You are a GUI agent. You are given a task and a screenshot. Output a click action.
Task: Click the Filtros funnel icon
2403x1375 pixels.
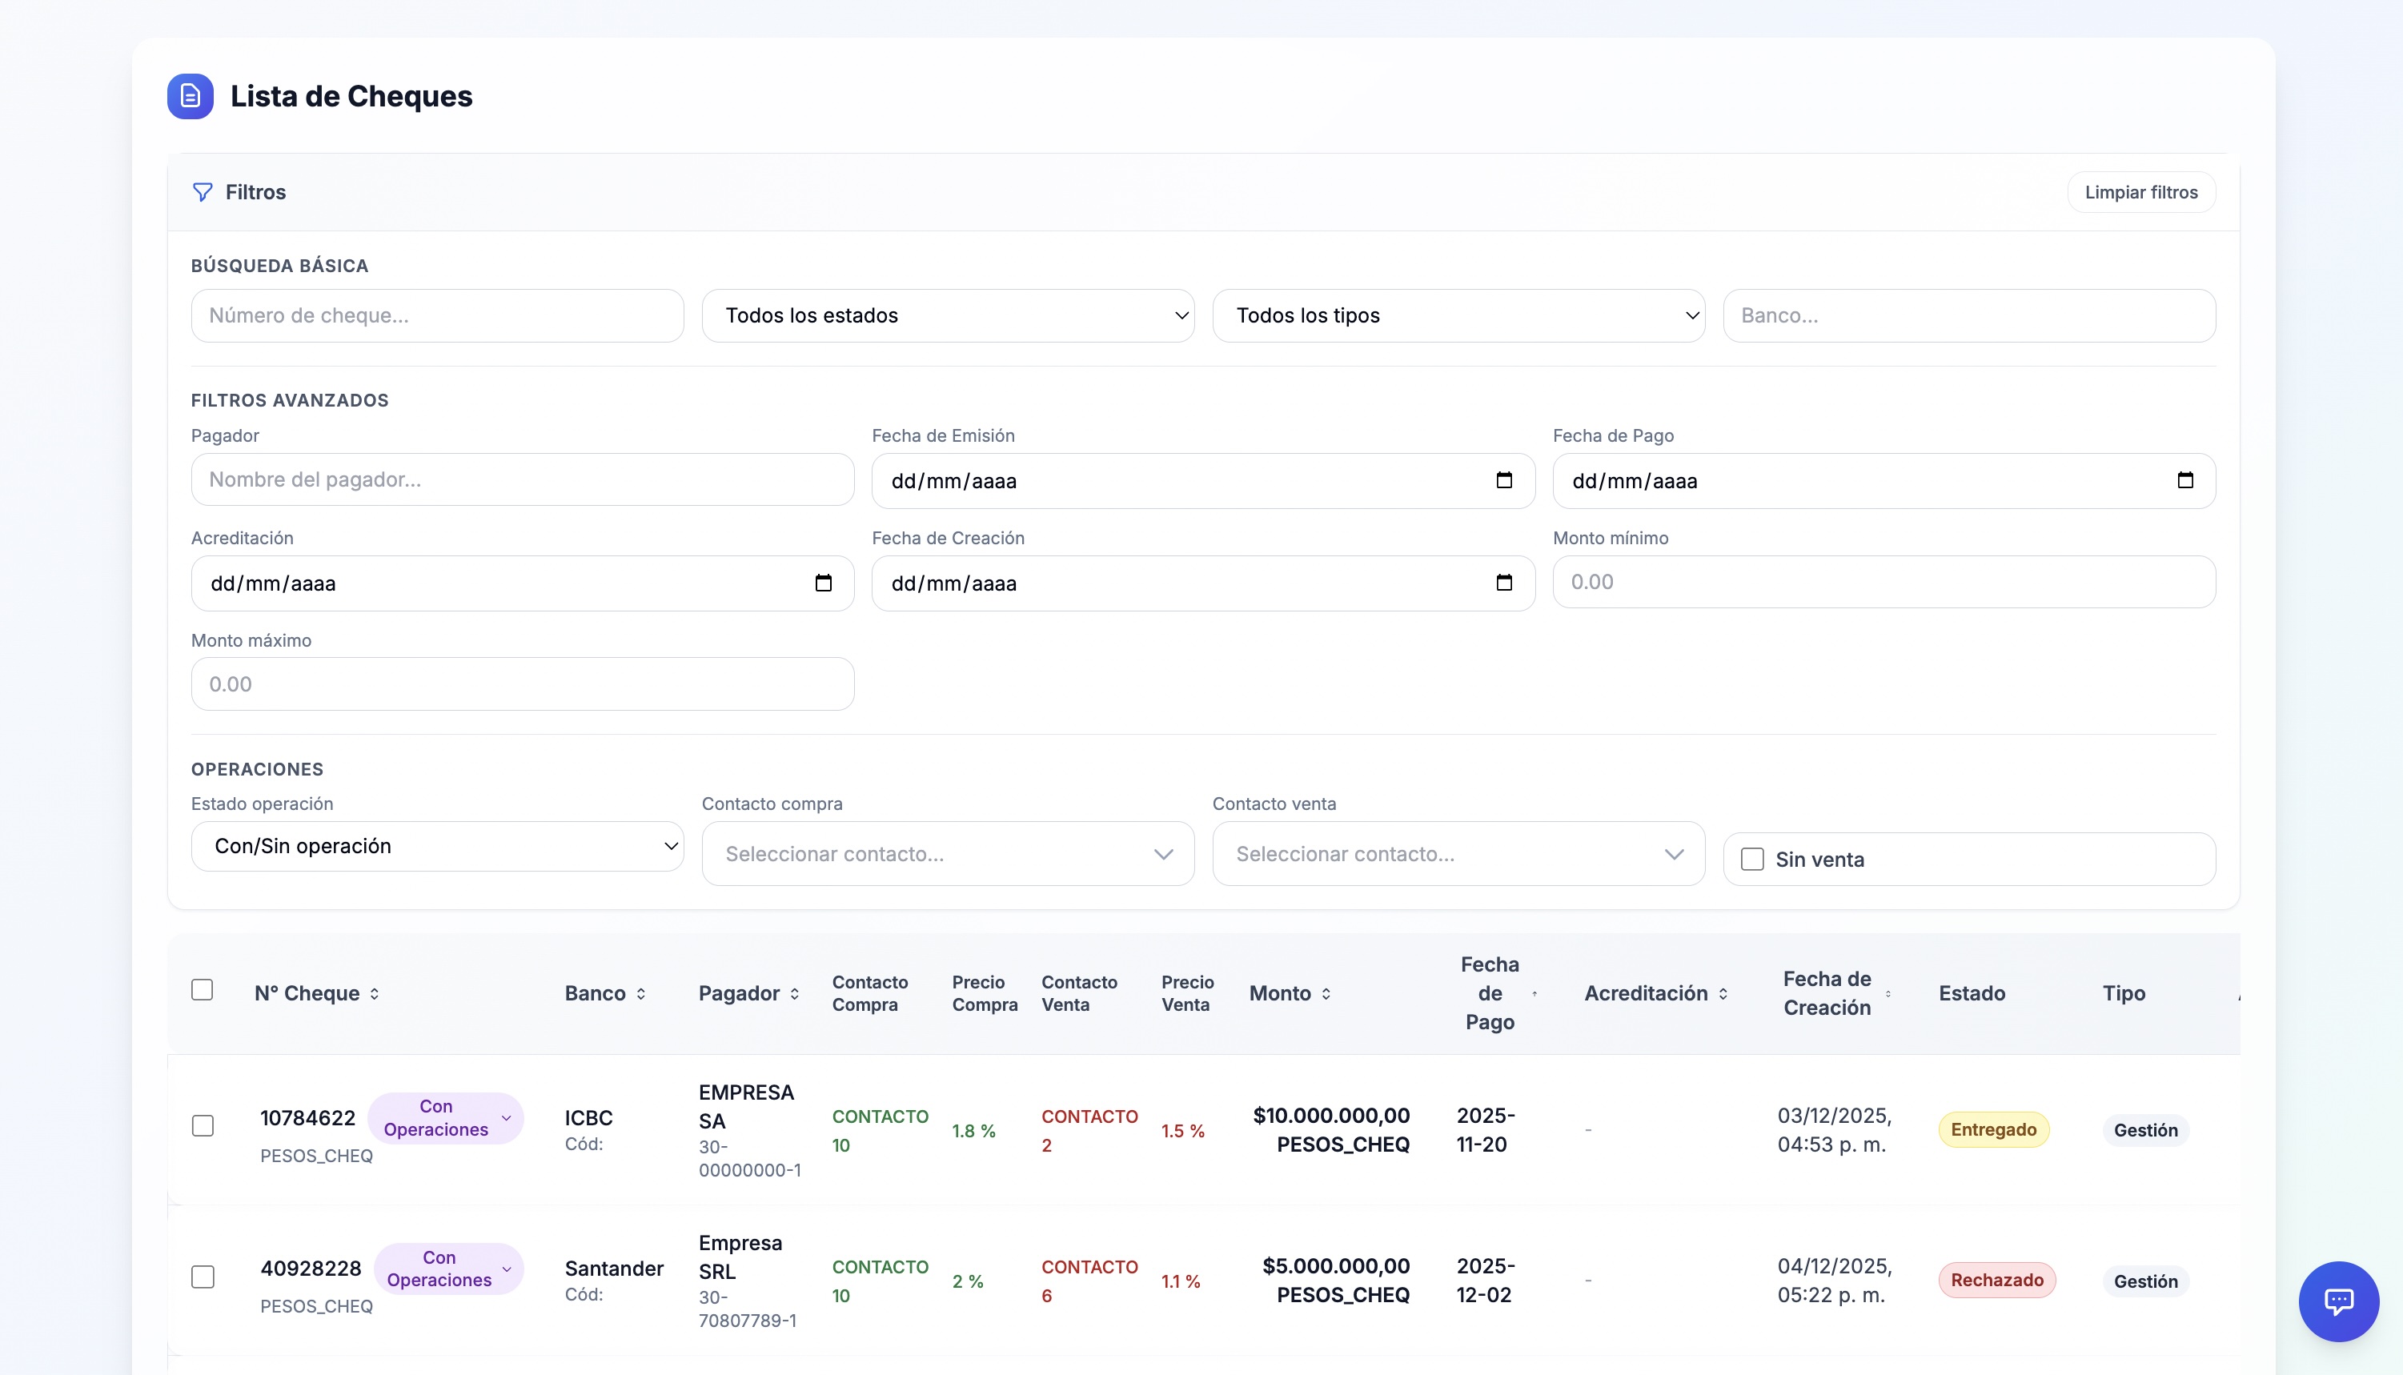202,193
